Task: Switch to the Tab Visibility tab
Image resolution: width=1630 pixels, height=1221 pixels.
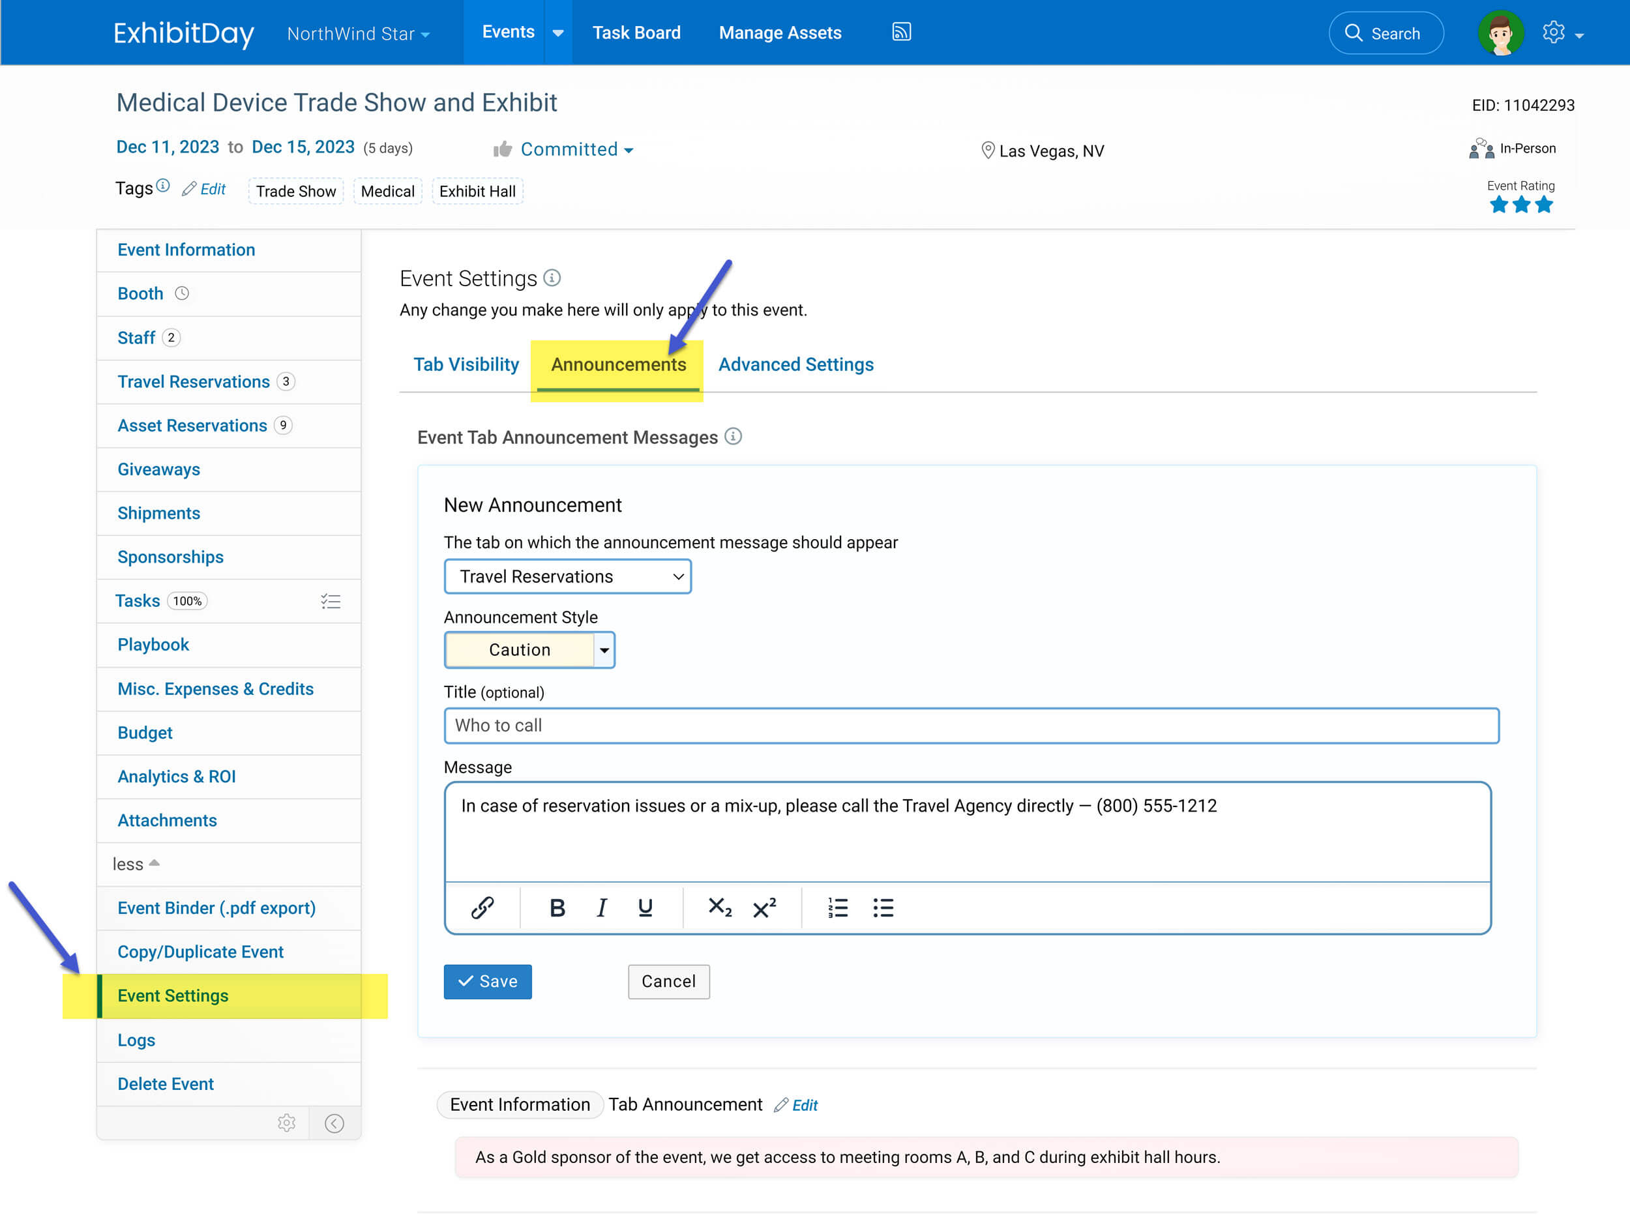Action: [466, 365]
